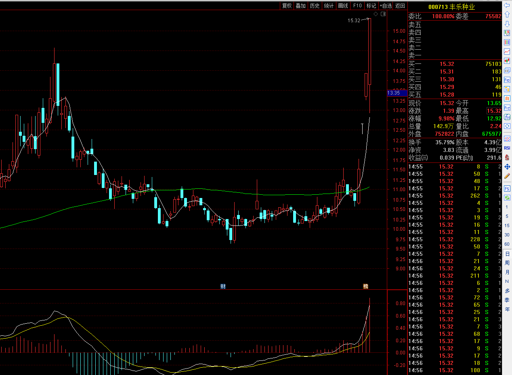Switch to 30-minute period
Screen dimensions: 512x375
507,235
